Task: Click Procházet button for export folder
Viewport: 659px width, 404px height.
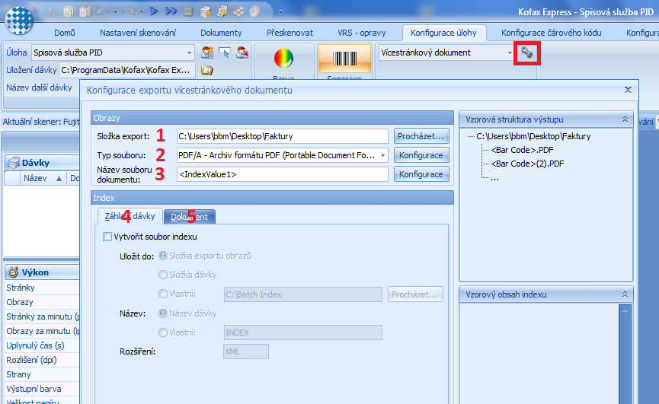Action: point(421,136)
